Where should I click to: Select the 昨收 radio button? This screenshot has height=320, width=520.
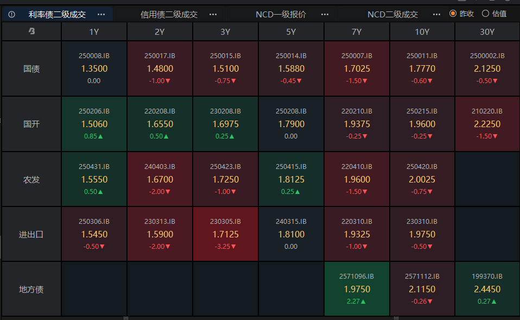pyautogui.click(x=453, y=14)
